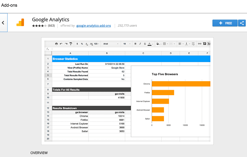247x157 pixels.
Task: Click the Undo arrow icon
Action: click(61, 44)
